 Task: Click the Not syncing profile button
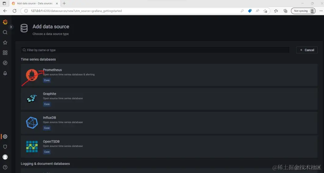(x=303, y=11)
